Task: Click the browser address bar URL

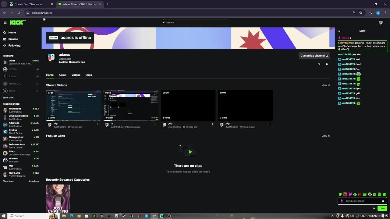Action: pos(42,13)
